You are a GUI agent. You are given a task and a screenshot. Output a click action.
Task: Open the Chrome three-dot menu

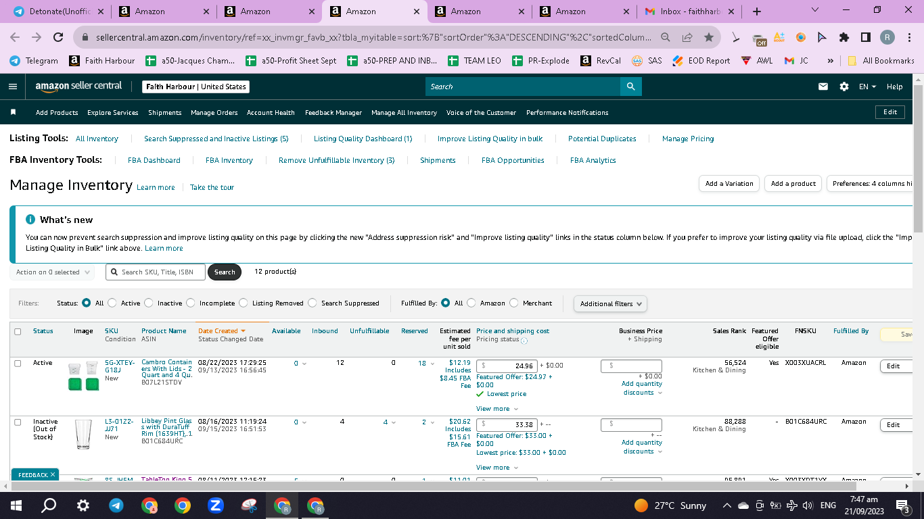tap(910, 38)
